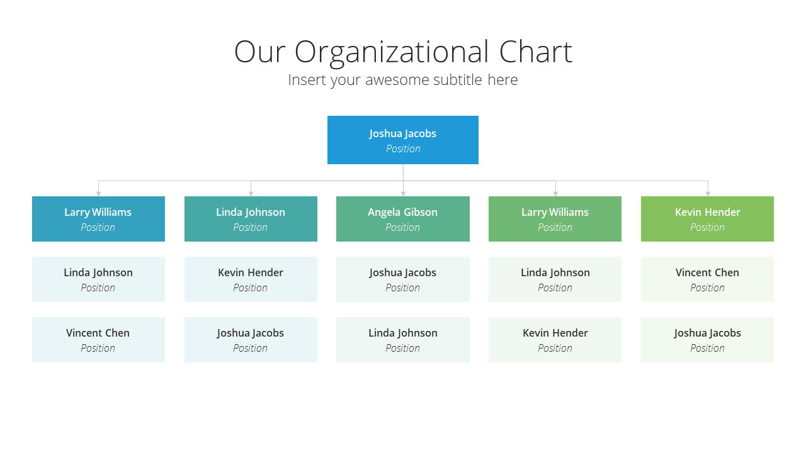Select Linda Johnson box under blue Larry Williams
The height and width of the screenshot is (453, 806).
pos(98,279)
